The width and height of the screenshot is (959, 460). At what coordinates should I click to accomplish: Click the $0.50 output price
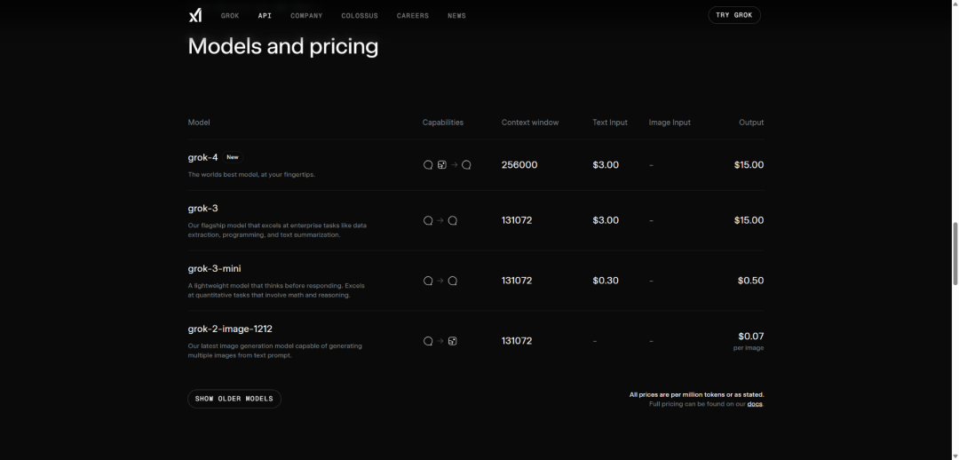(x=750, y=281)
